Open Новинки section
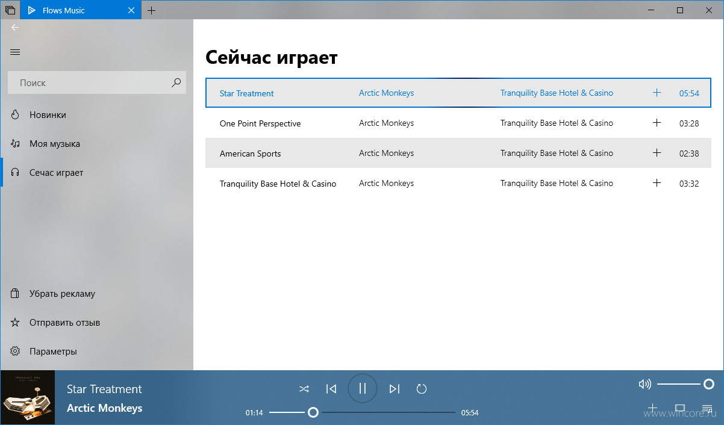Screen dimensions: 724x425 coord(96,115)
